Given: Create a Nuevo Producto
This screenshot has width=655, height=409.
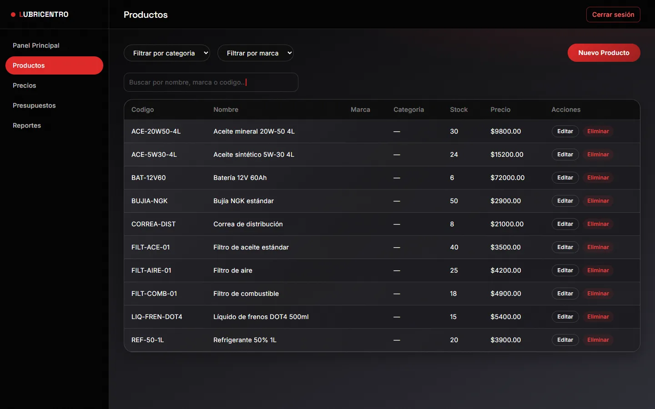Looking at the screenshot, I should pos(604,53).
